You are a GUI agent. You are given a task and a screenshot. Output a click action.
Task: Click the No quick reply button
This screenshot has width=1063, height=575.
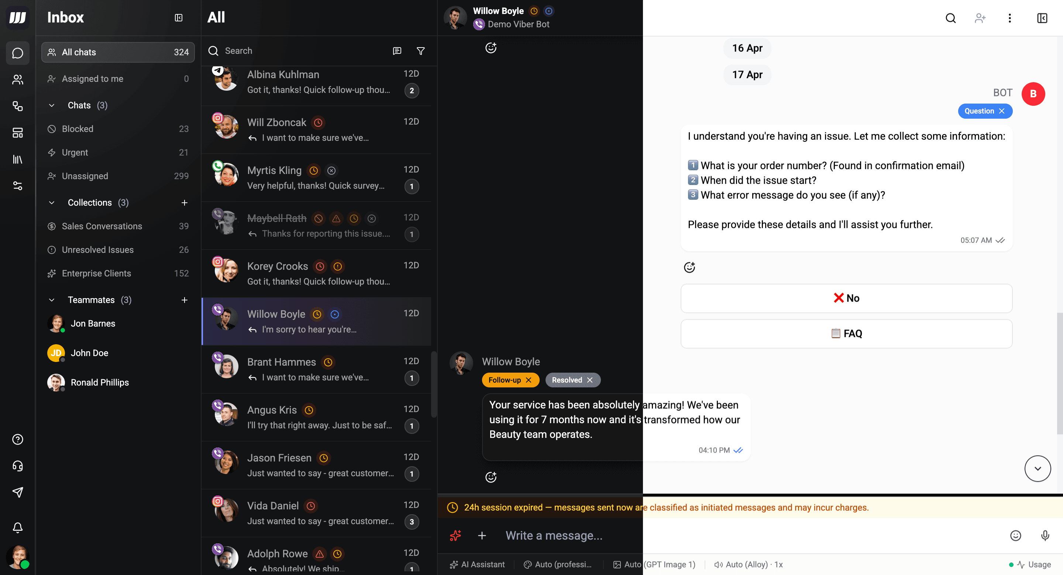click(846, 298)
